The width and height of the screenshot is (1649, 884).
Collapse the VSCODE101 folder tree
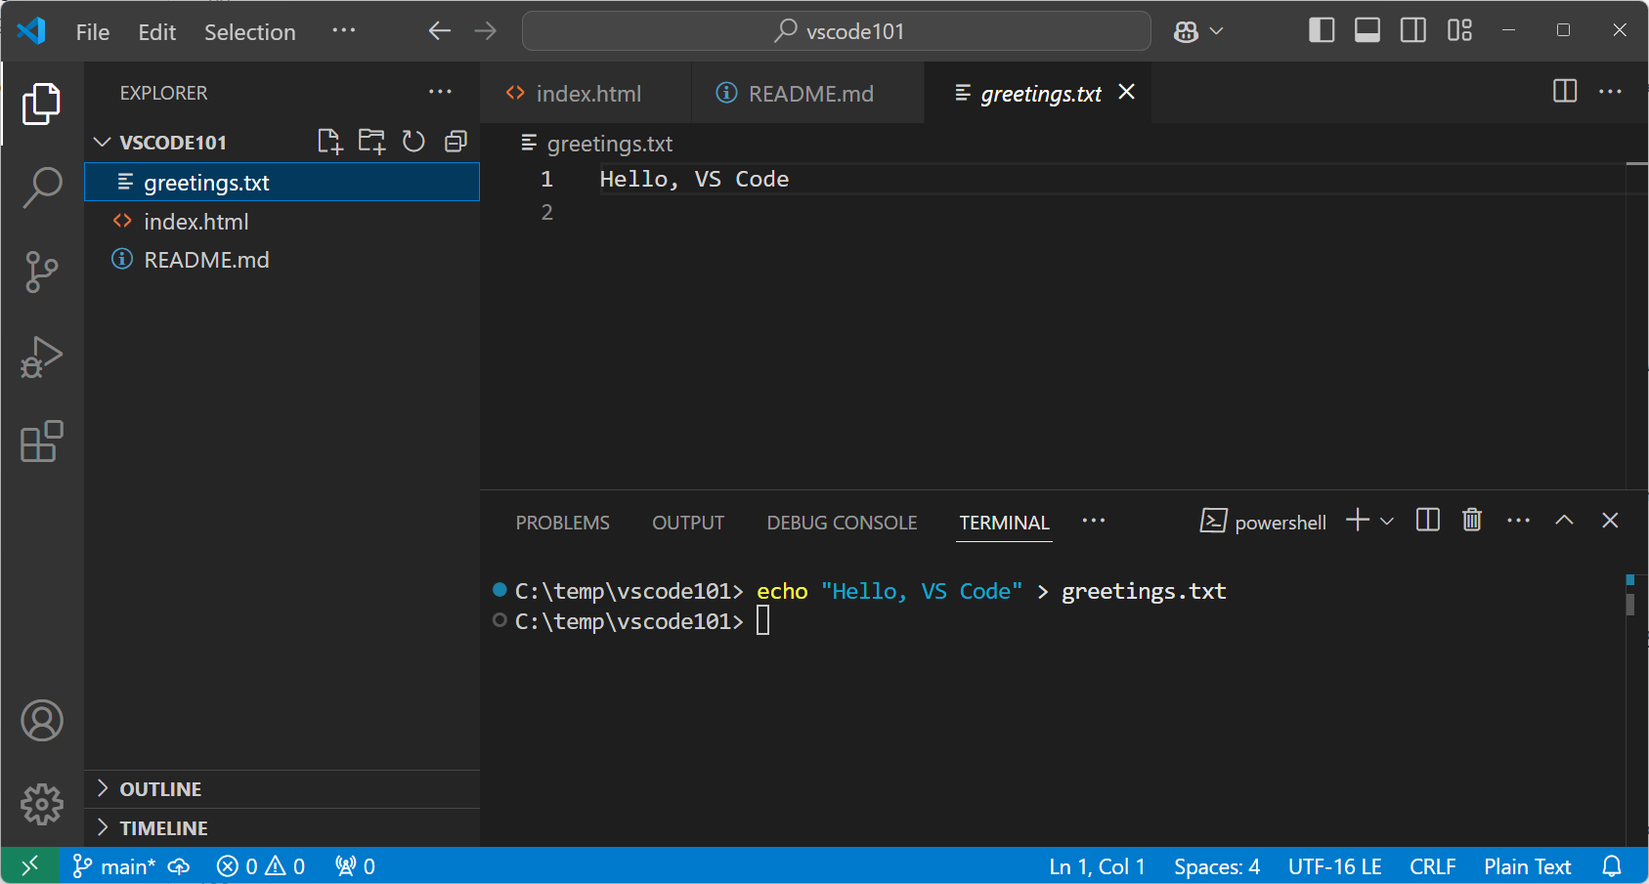(x=102, y=142)
